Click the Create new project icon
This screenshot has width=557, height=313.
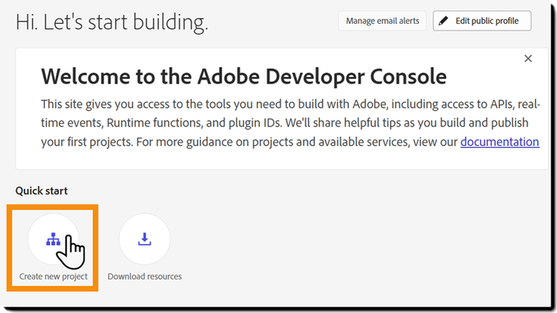(53, 239)
